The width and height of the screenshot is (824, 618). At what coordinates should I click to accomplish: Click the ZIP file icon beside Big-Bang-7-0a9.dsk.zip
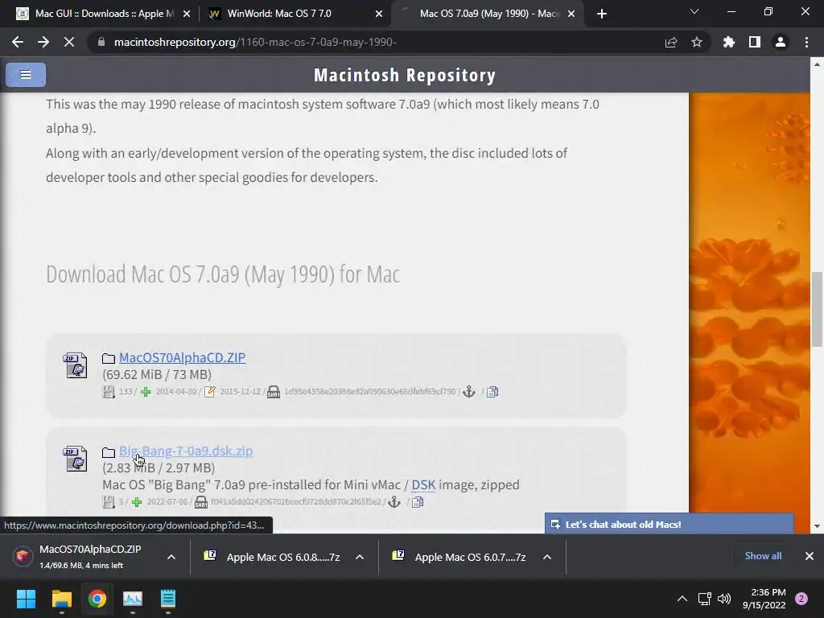pos(75,458)
